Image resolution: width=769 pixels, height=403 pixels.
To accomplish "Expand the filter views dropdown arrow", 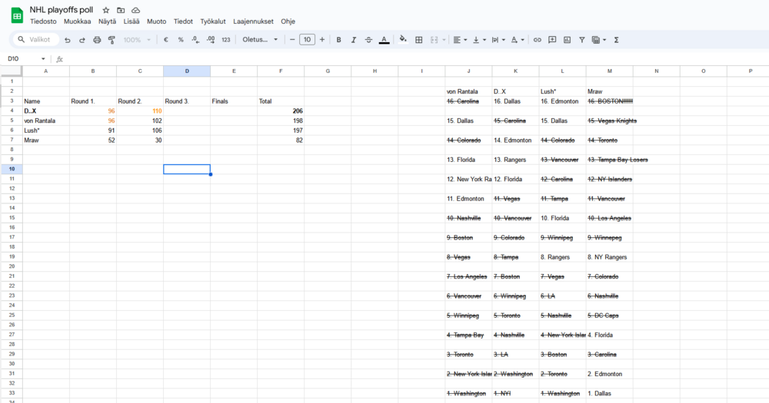I will point(604,40).
